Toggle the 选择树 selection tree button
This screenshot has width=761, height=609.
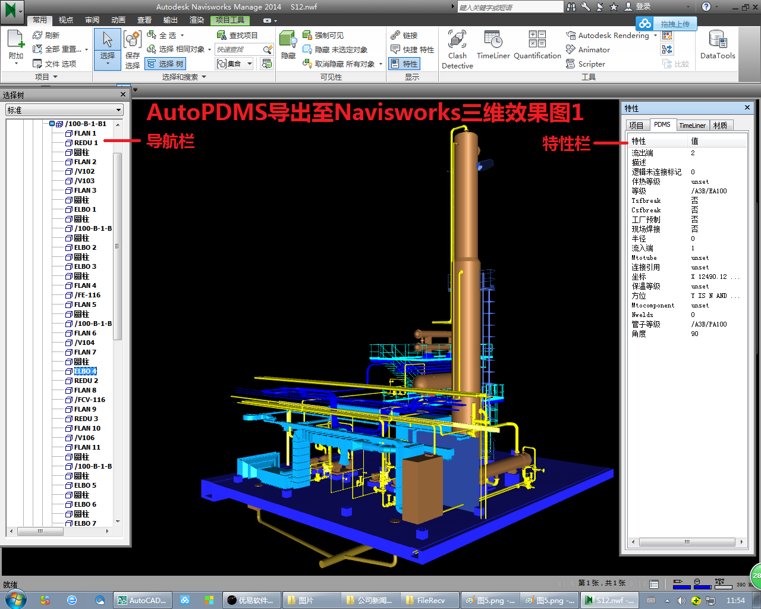166,64
